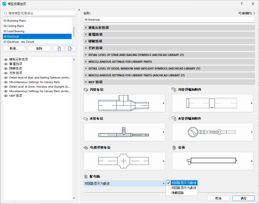
Task: Click the 水管终端和附件 icon
Action: point(174,119)
